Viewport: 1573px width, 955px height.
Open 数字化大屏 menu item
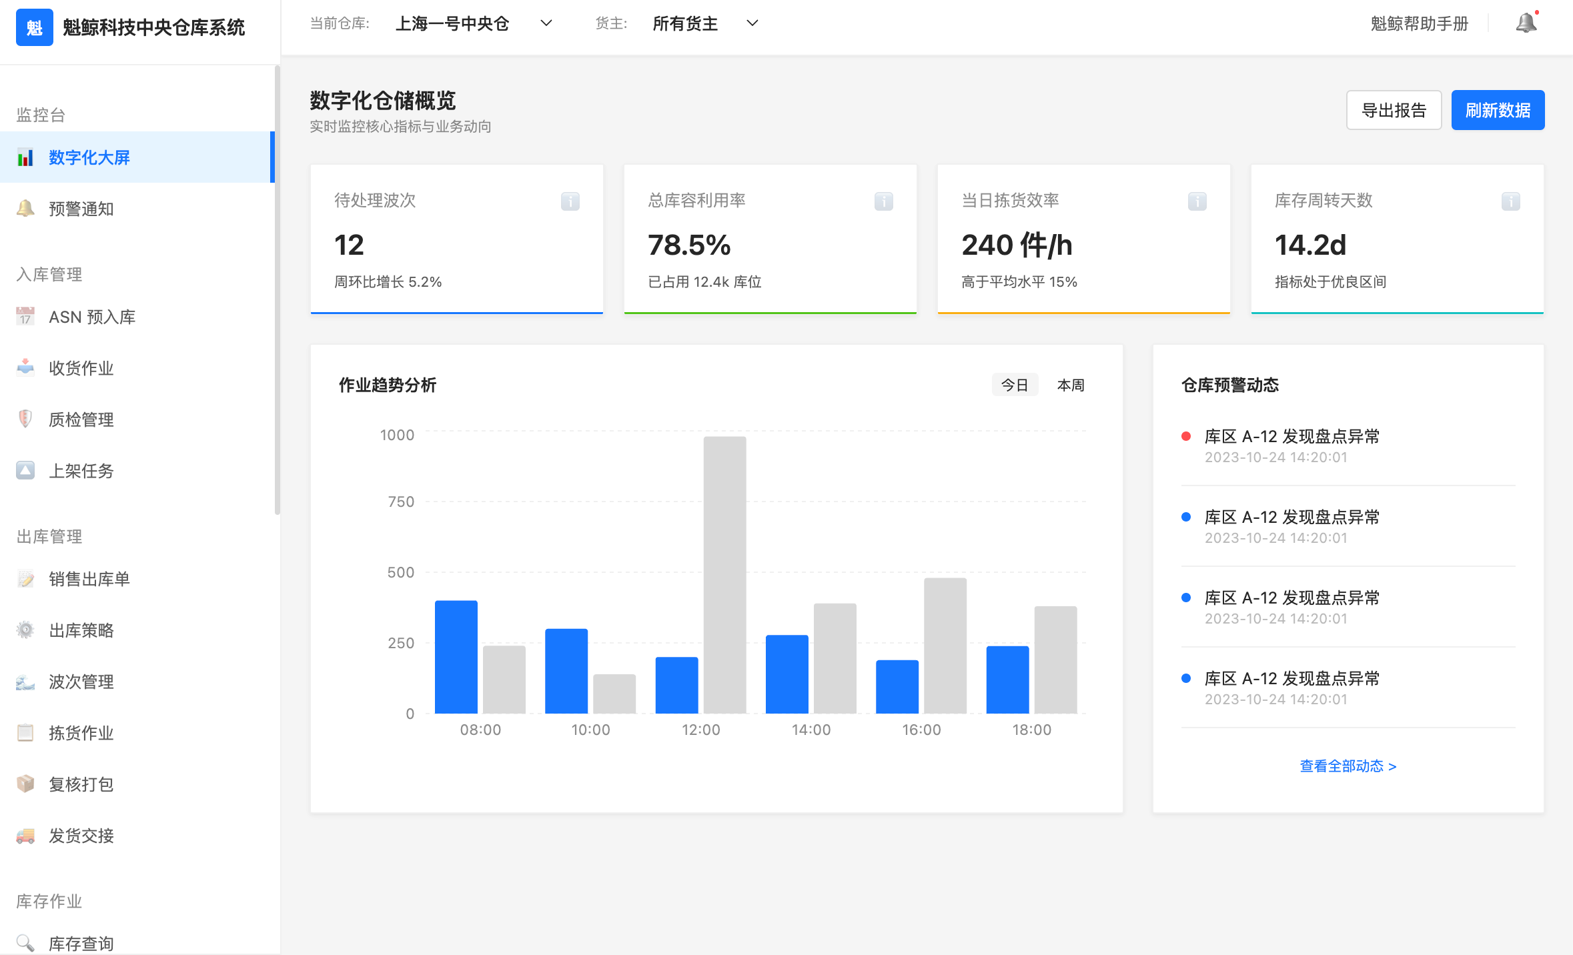tap(137, 157)
